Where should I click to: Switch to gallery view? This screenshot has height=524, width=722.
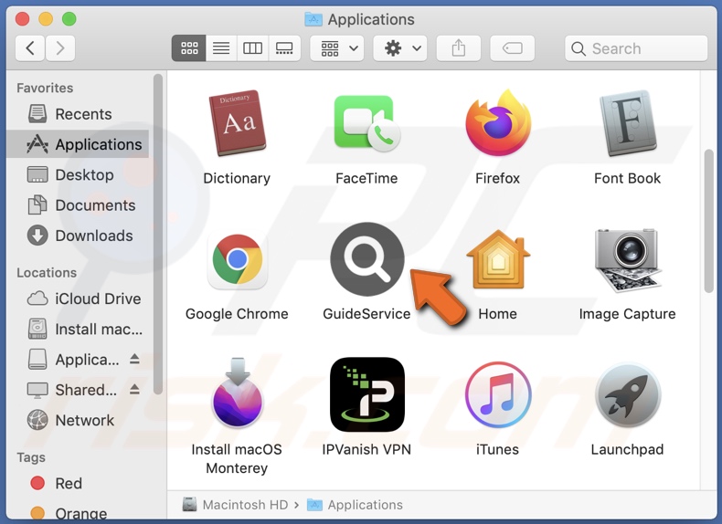point(284,48)
